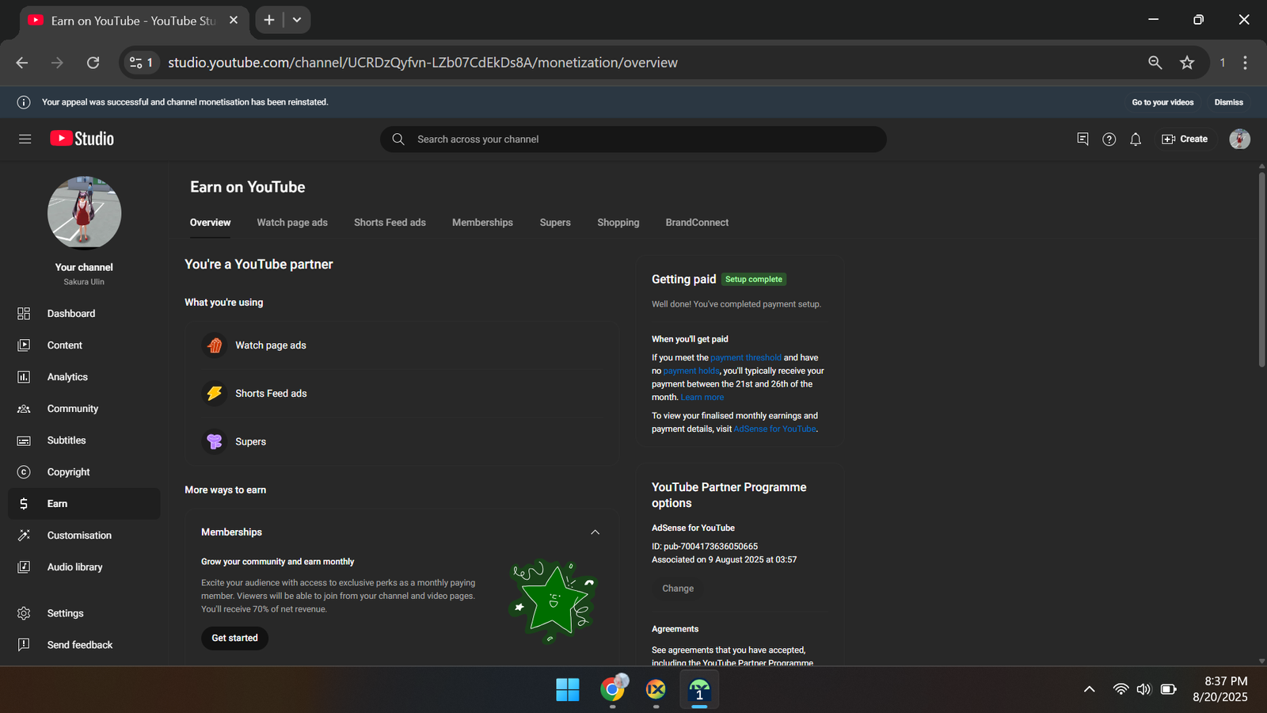
Task: Click the Shorts Feed ads lightning icon
Action: click(215, 393)
